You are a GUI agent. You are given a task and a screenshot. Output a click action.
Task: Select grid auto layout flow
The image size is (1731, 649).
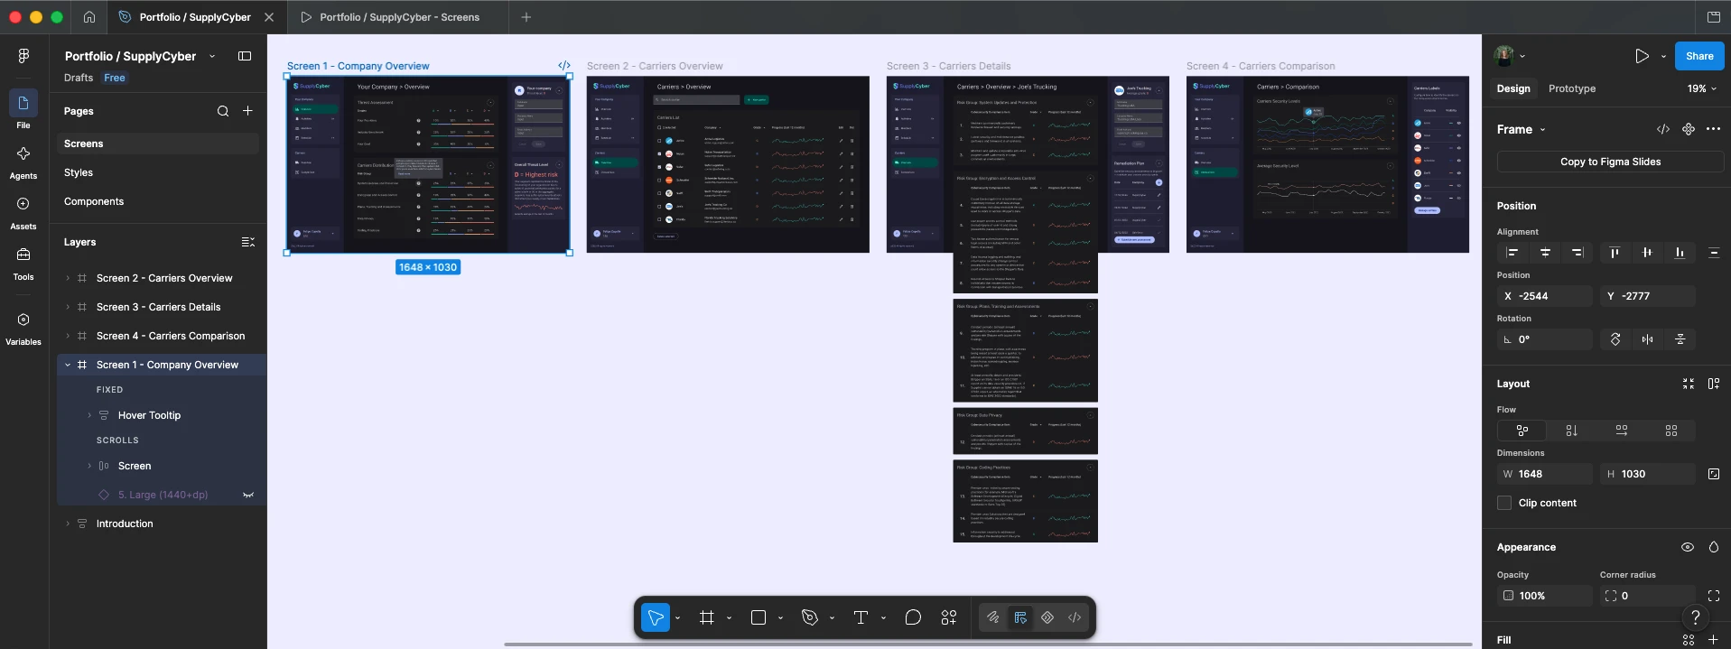(1671, 431)
